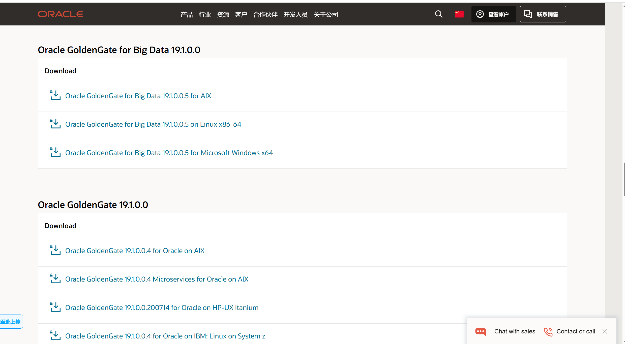Click the 查看帐户 account button
Screen dimensions: 625x344
(x=493, y=14)
